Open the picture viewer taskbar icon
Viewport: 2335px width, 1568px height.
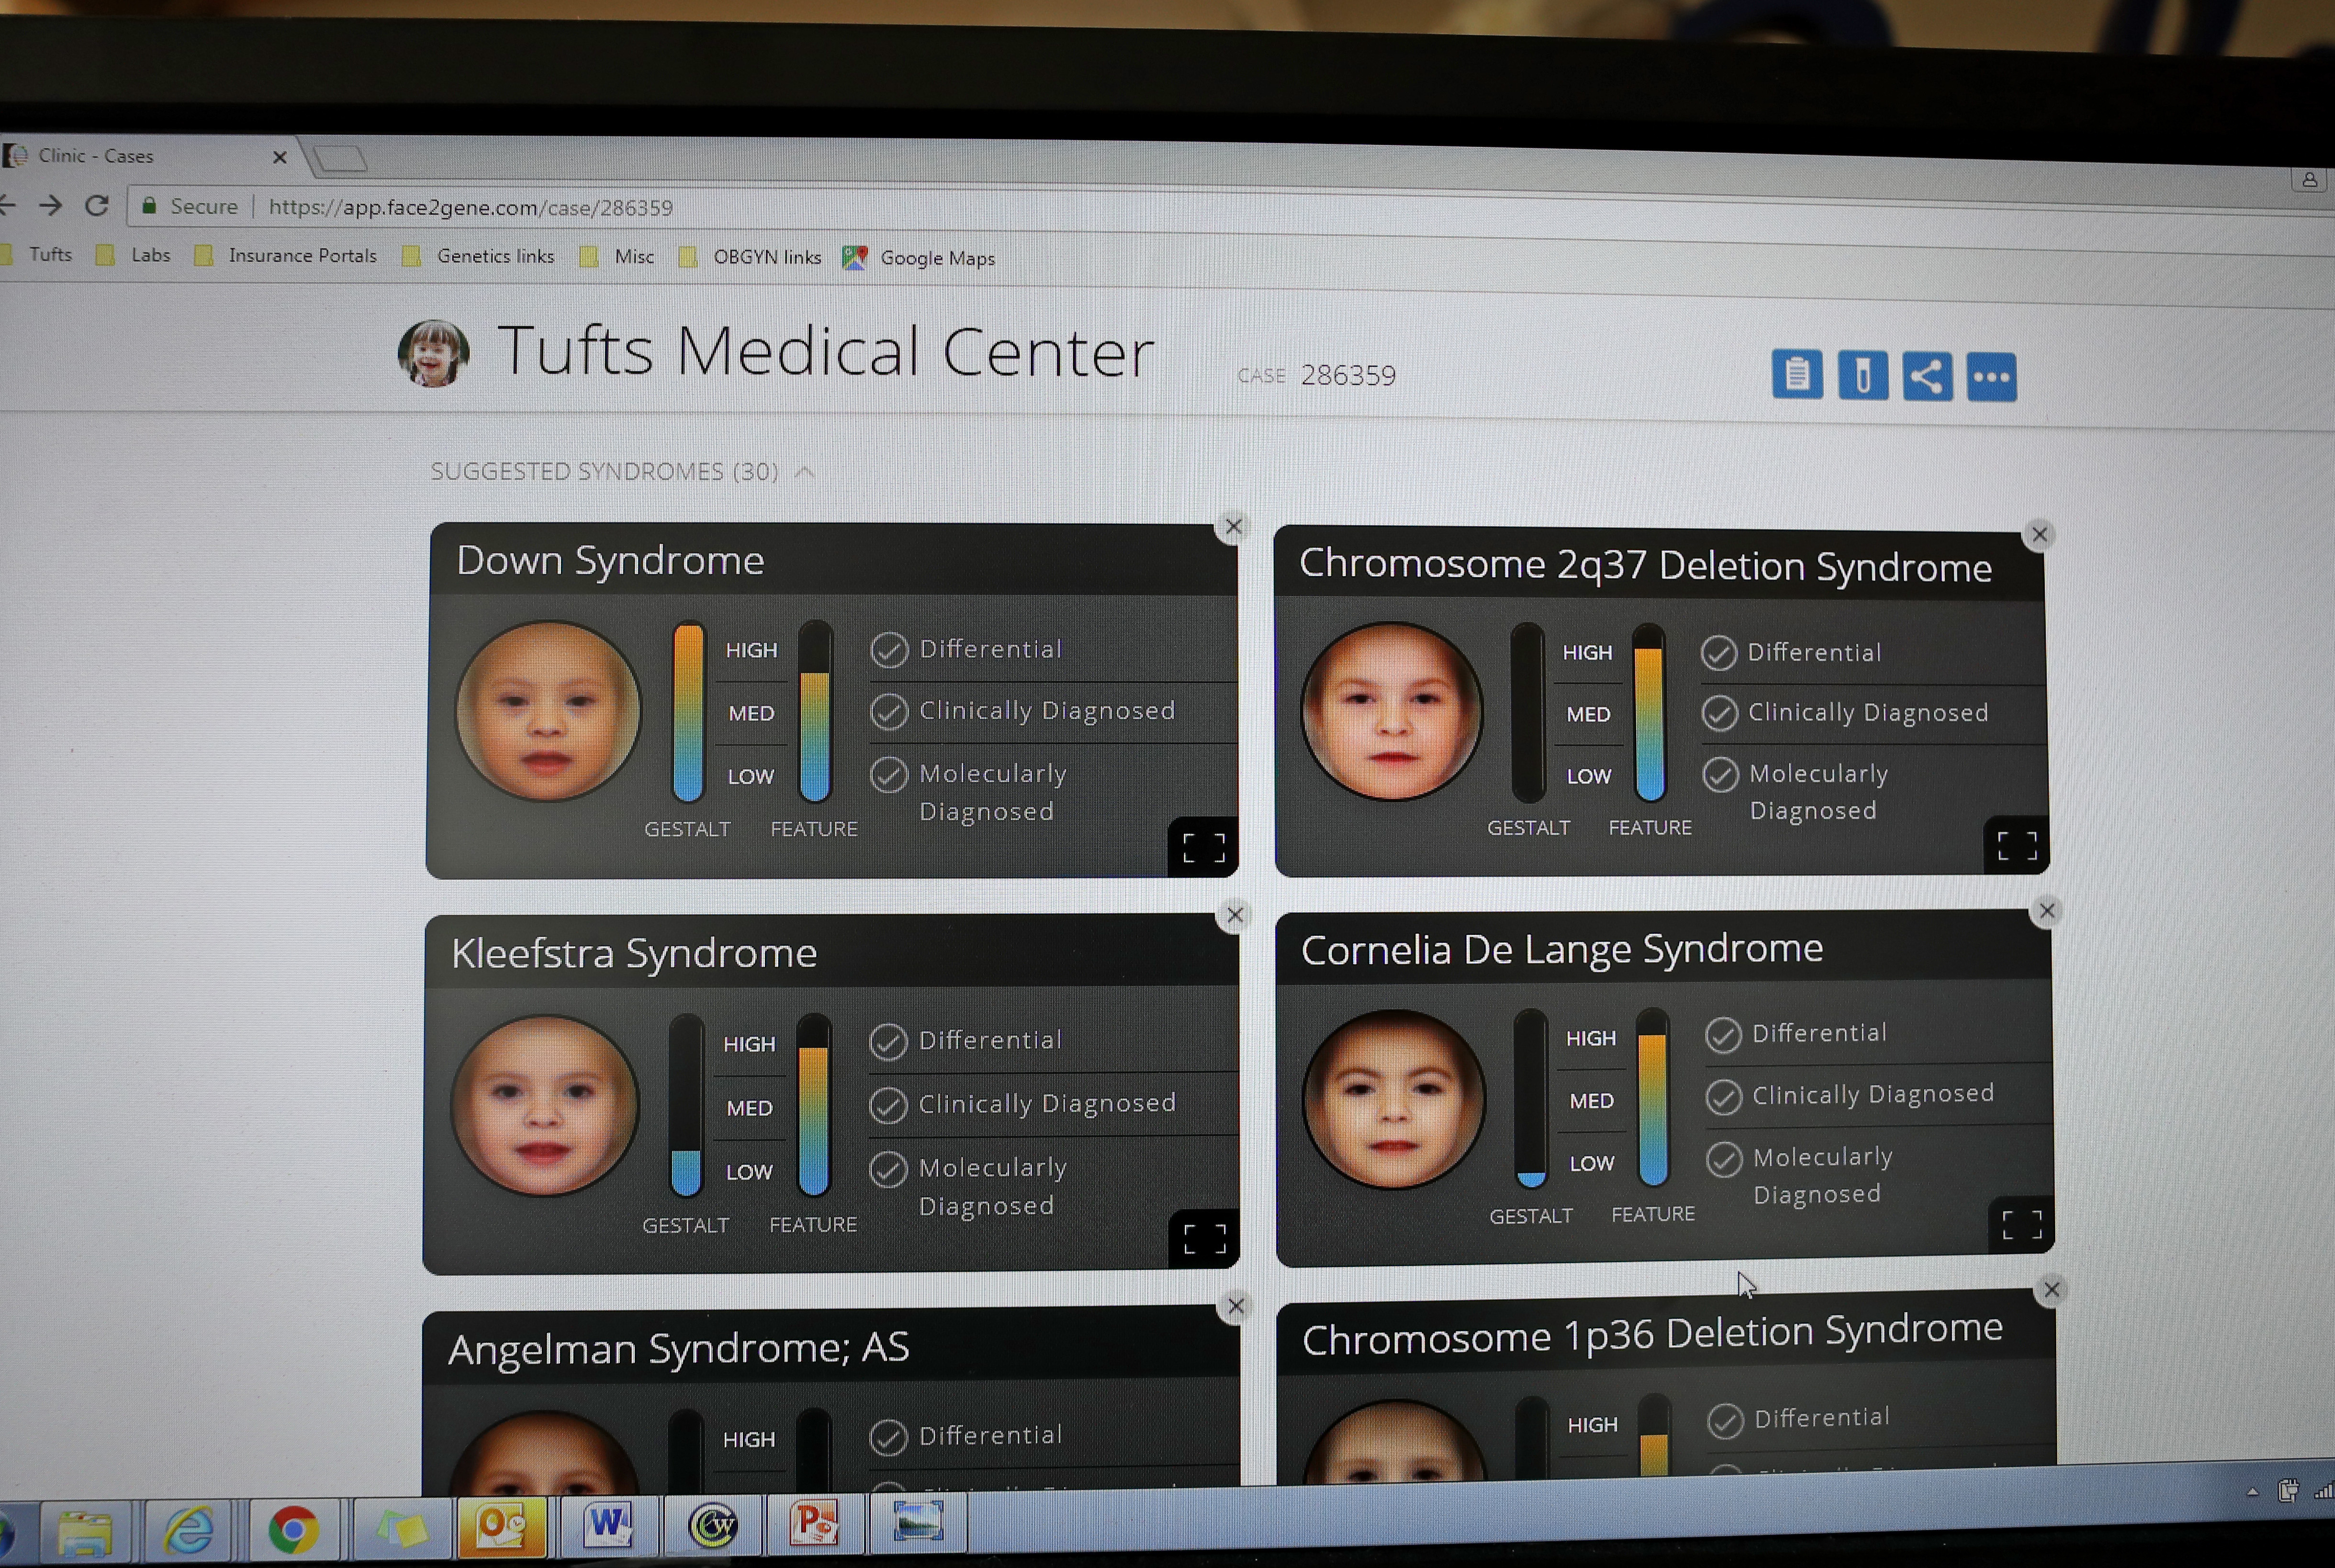(918, 1521)
